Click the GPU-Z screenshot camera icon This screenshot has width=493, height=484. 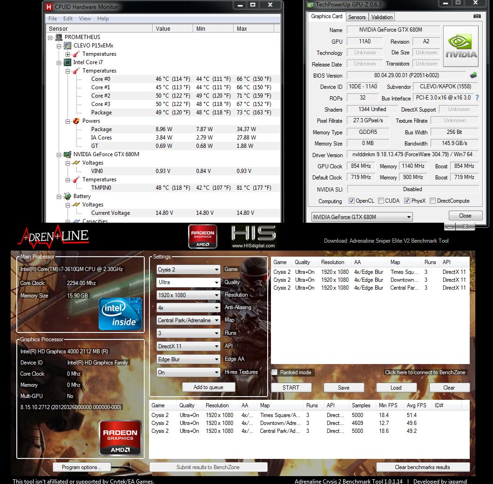point(477,16)
